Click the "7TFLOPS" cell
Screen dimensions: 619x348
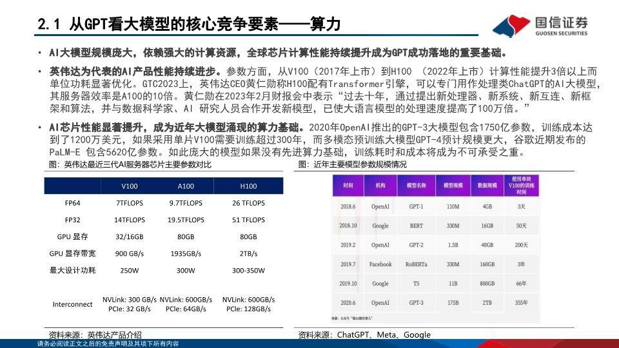[x=130, y=203]
